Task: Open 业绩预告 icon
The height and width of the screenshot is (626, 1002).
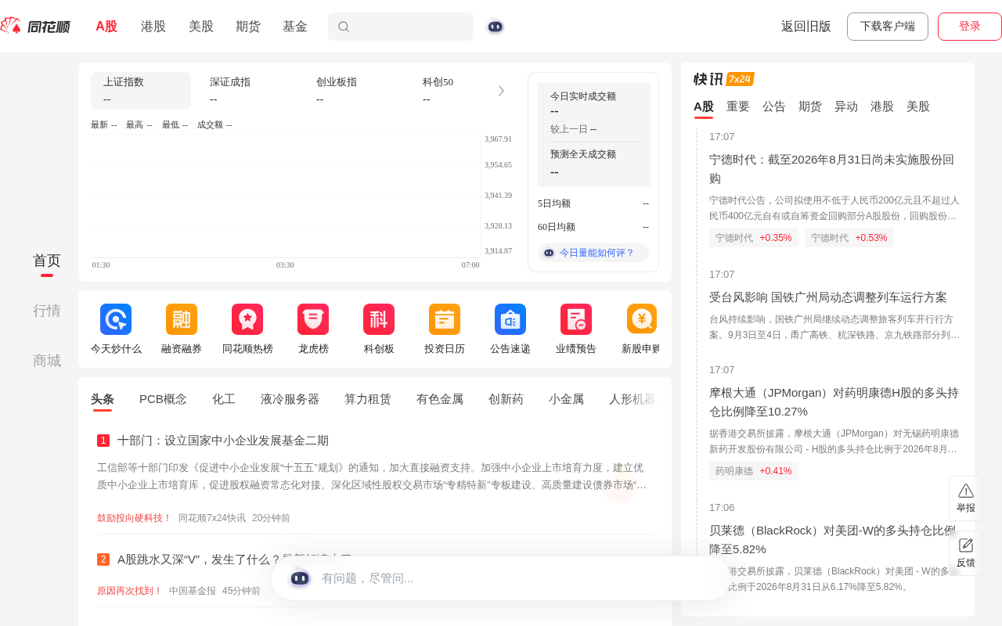Action: (576, 319)
